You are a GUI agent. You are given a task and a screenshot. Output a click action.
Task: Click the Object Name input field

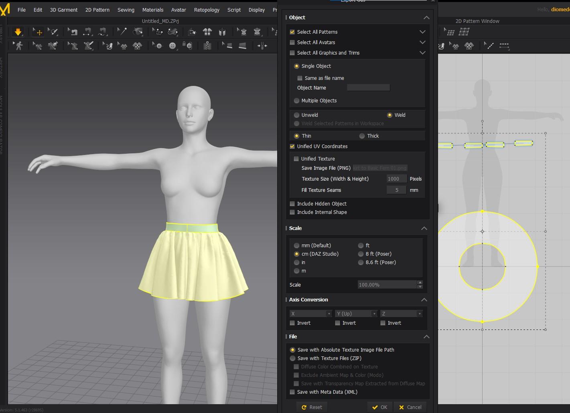pos(368,87)
